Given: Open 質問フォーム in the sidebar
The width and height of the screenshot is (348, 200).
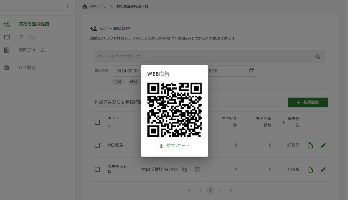Looking at the screenshot, I should pyautogui.click(x=32, y=50).
